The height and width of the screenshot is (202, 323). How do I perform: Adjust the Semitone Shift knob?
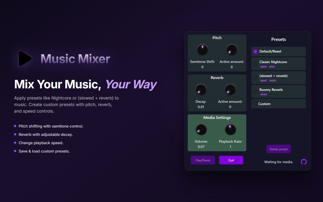pyautogui.click(x=202, y=50)
